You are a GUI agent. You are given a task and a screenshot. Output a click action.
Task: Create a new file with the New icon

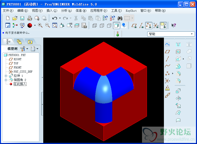pos(8,18)
